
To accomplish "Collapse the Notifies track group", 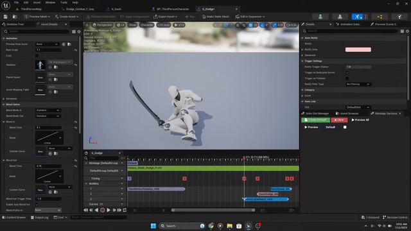I will [86, 184].
